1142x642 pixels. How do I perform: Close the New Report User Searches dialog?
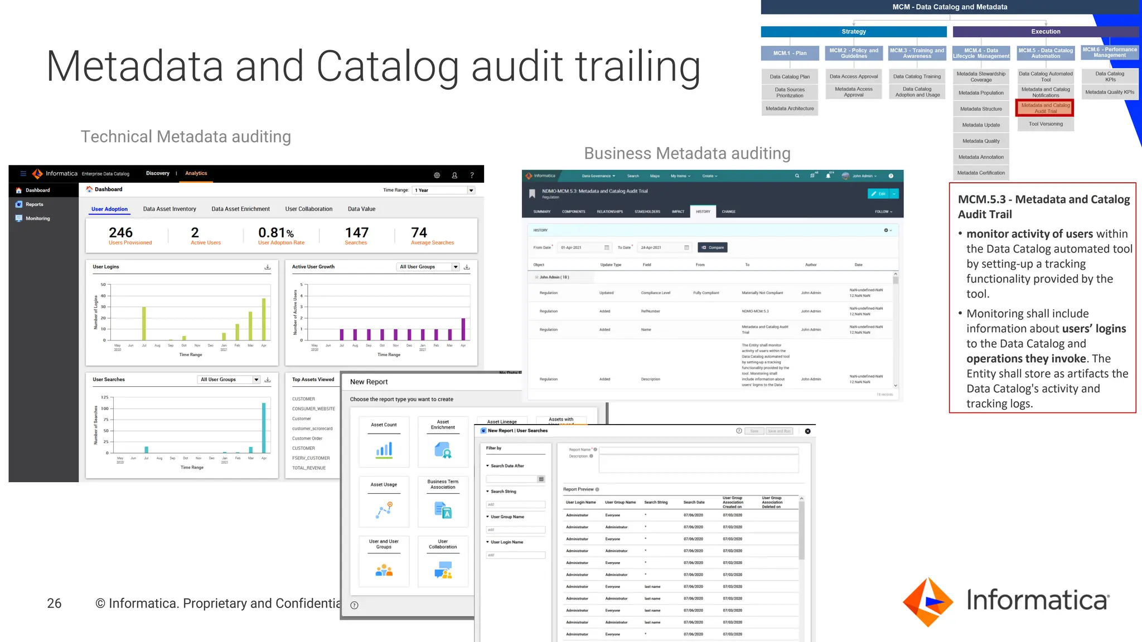tap(808, 431)
